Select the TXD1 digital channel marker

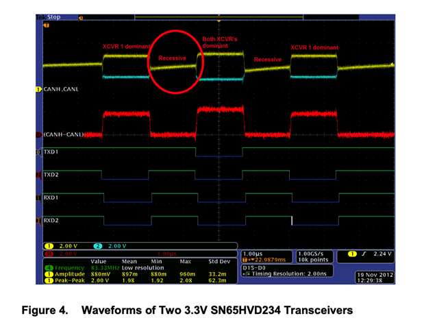pos(39,152)
